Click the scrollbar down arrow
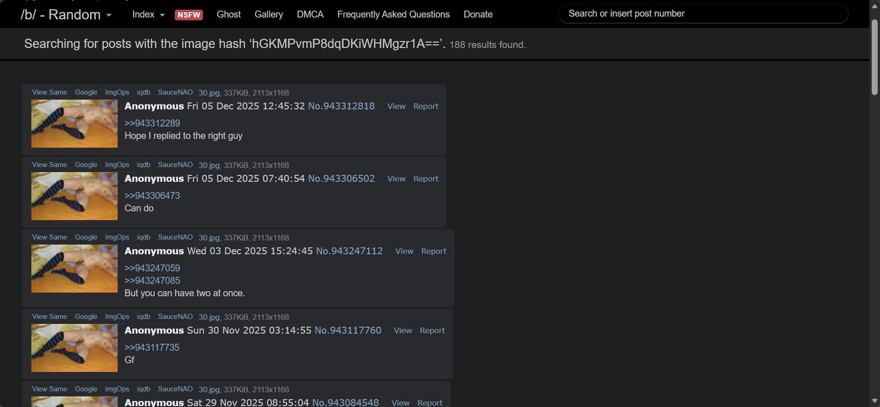The image size is (880, 407). click(874, 401)
